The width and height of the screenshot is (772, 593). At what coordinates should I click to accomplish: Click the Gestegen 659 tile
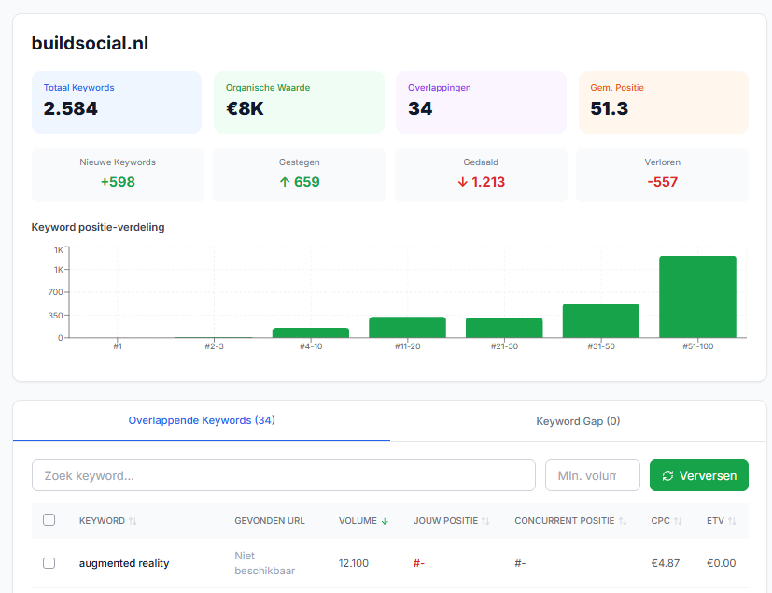[299, 175]
